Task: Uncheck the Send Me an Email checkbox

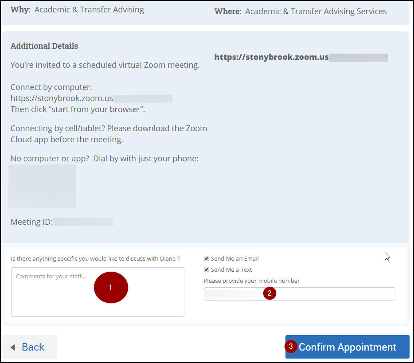Action: click(x=207, y=258)
